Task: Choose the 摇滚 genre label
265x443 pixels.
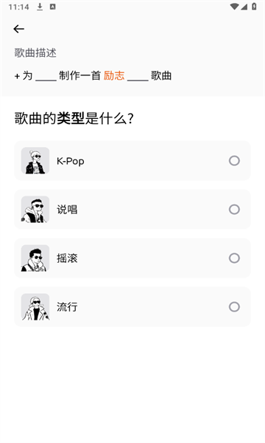Action: click(x=67, y=258)
